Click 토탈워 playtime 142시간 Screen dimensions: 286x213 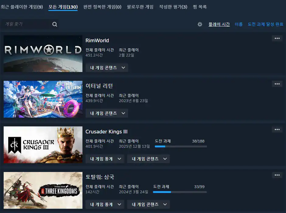(92, 192)
